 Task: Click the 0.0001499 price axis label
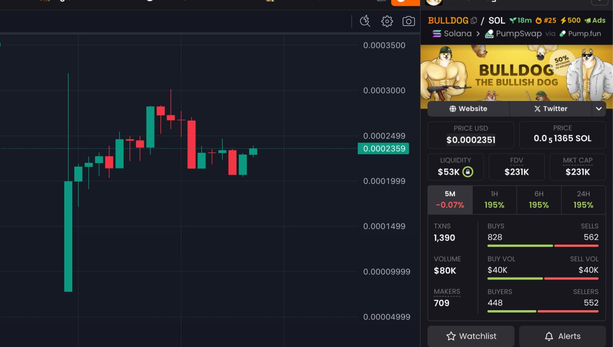tap(384, 226)
